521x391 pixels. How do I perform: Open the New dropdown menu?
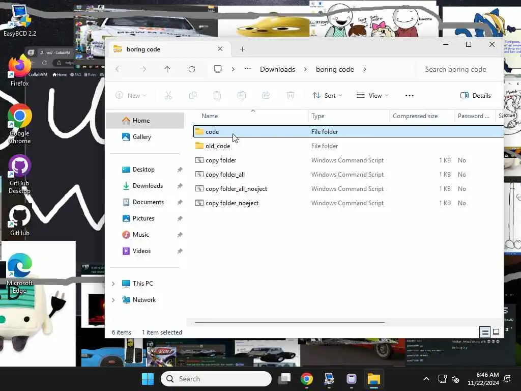[x=131, y=95]
